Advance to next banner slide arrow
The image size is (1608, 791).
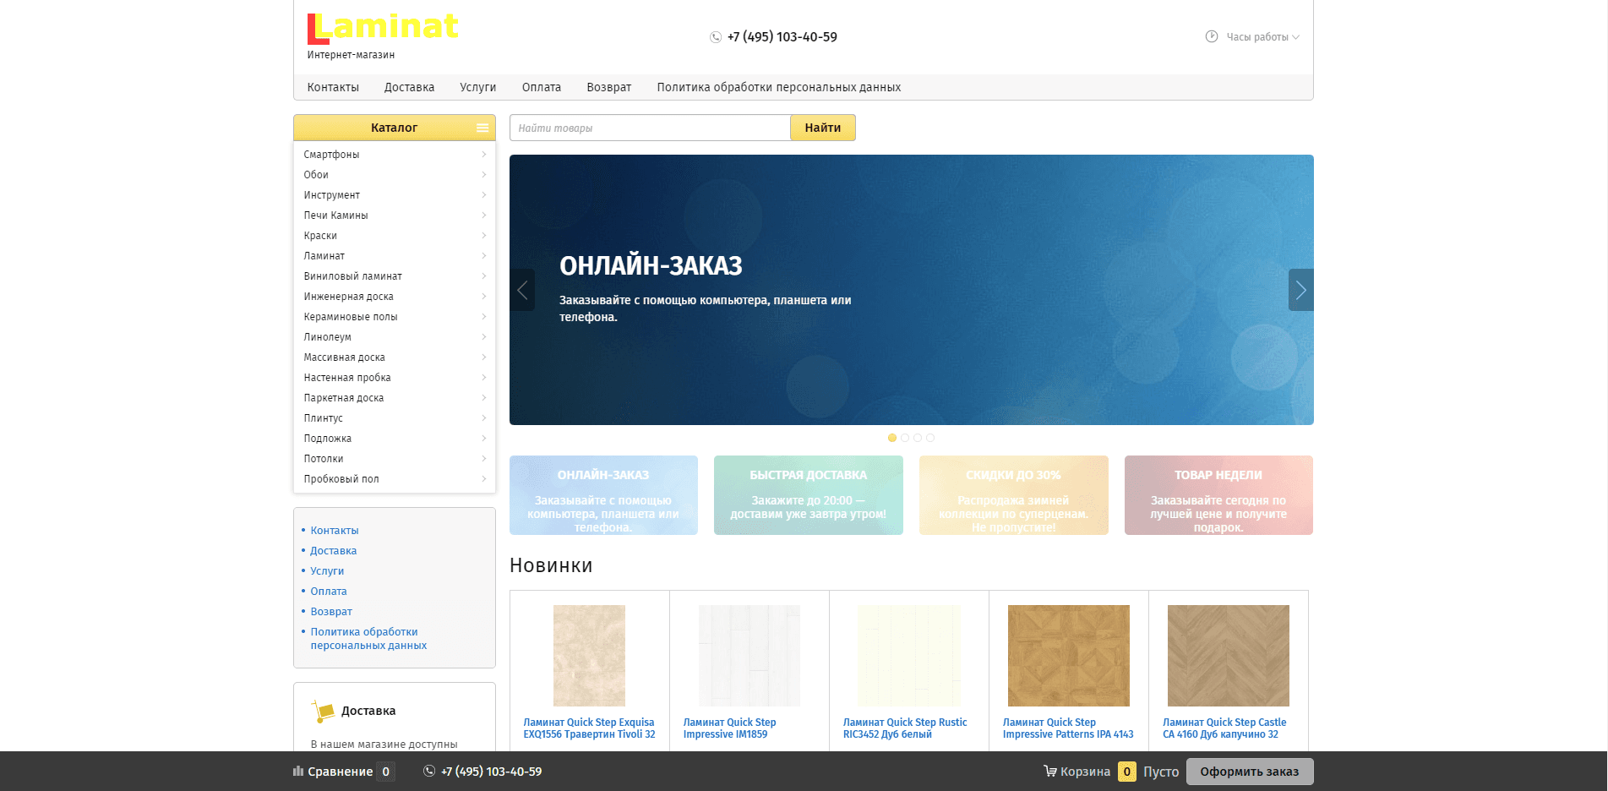[1300, 290]
